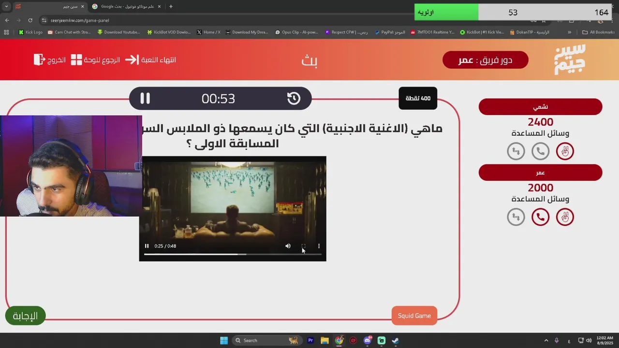
Task: Open the Cam Chat with Stra... bookmark
Action: [69, 32]
